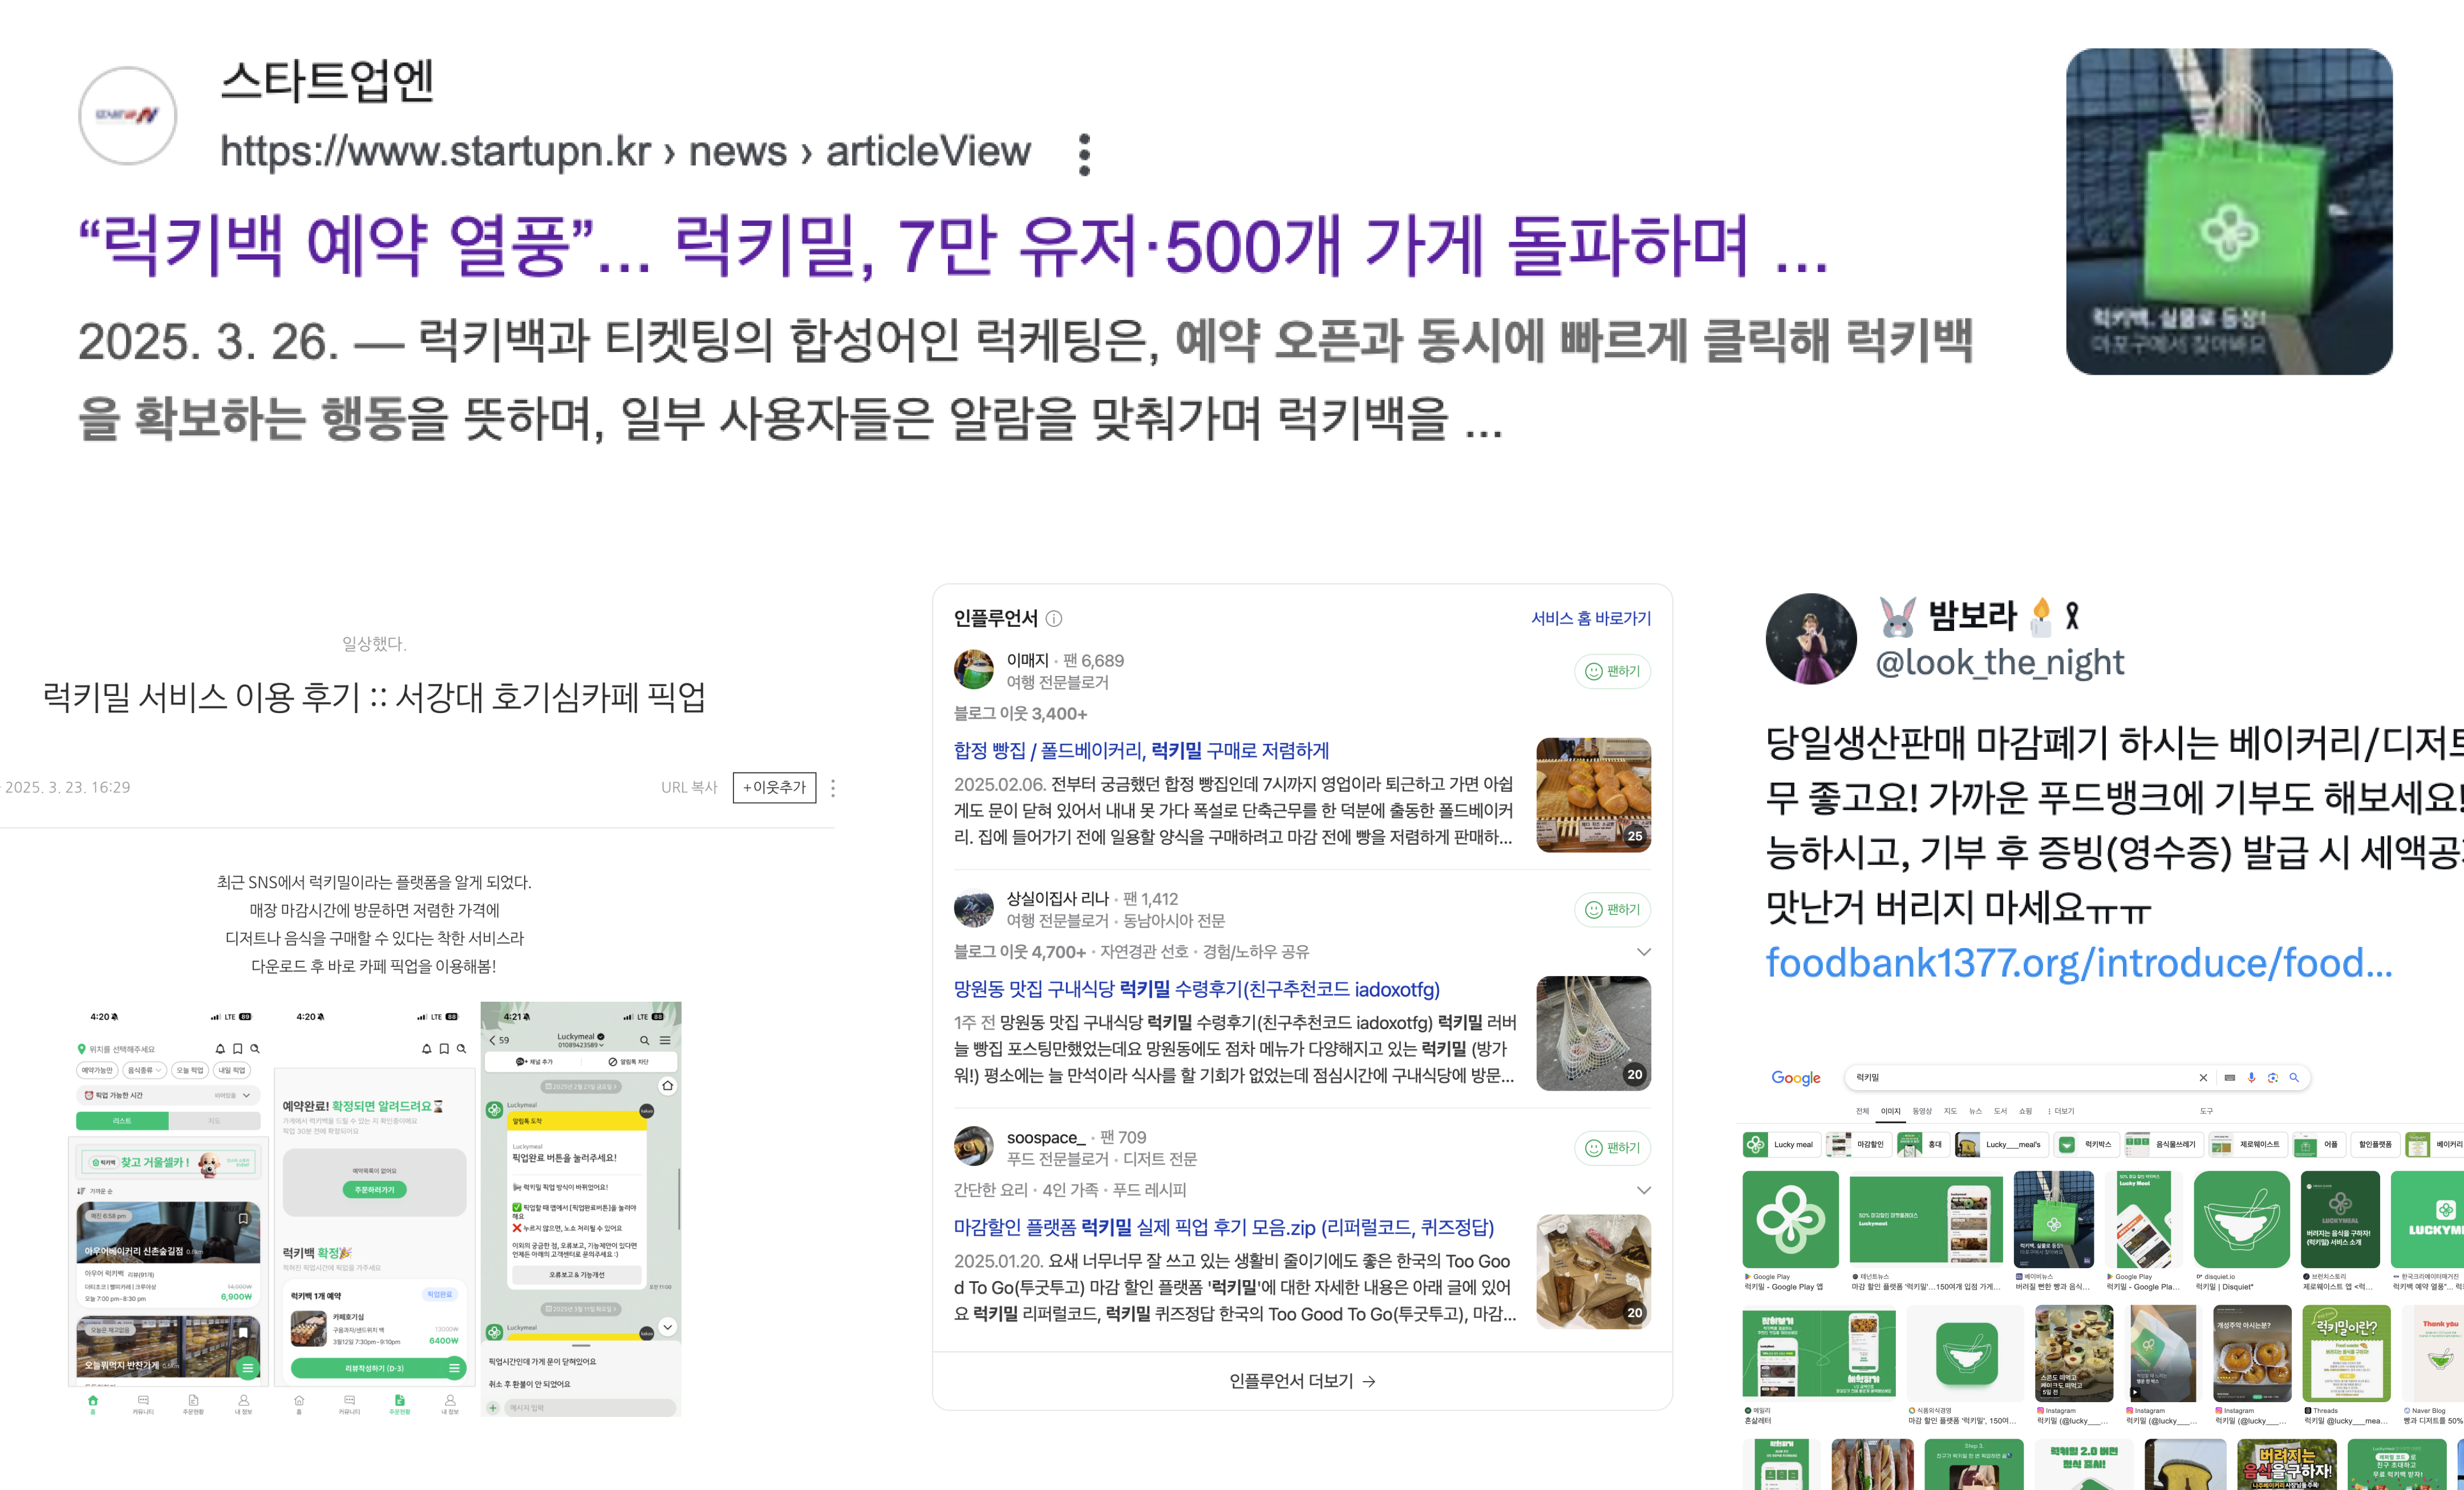The width and height of the screenshot is (2464, 1490).
Task: Tap the green 주문하러가기 button
Action: pos(374,1190)
